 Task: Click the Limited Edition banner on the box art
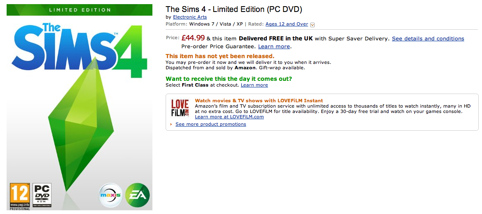pyautogui.click(x=80, y=10)
